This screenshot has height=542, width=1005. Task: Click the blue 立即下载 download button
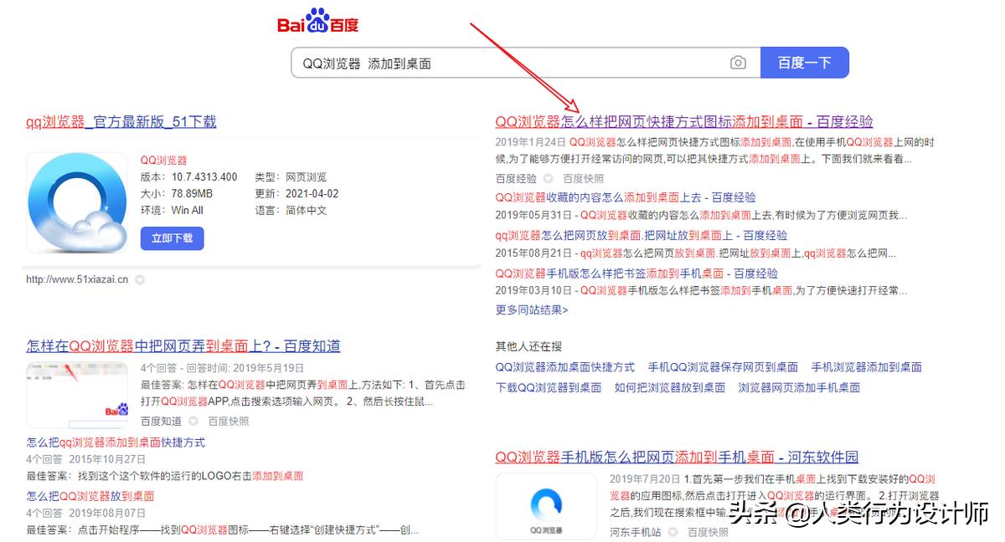[x=171, y=238]
